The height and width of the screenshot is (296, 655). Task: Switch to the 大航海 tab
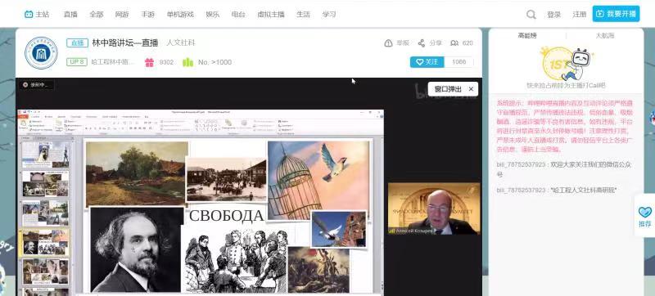pos(604,35)
